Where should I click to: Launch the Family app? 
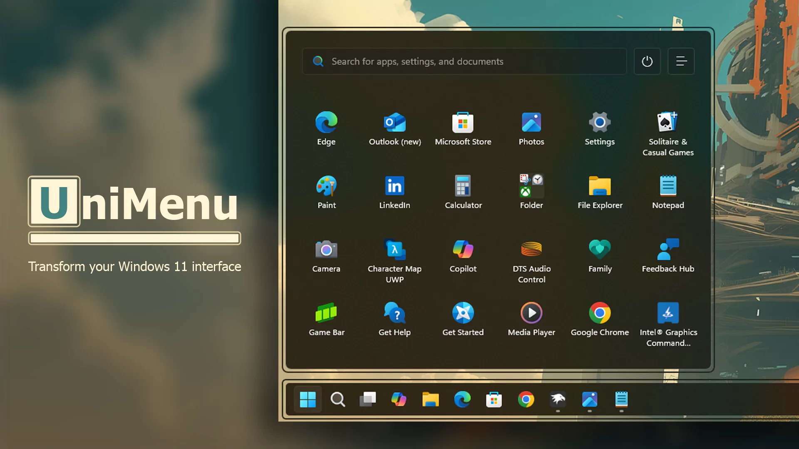(600, 256)
